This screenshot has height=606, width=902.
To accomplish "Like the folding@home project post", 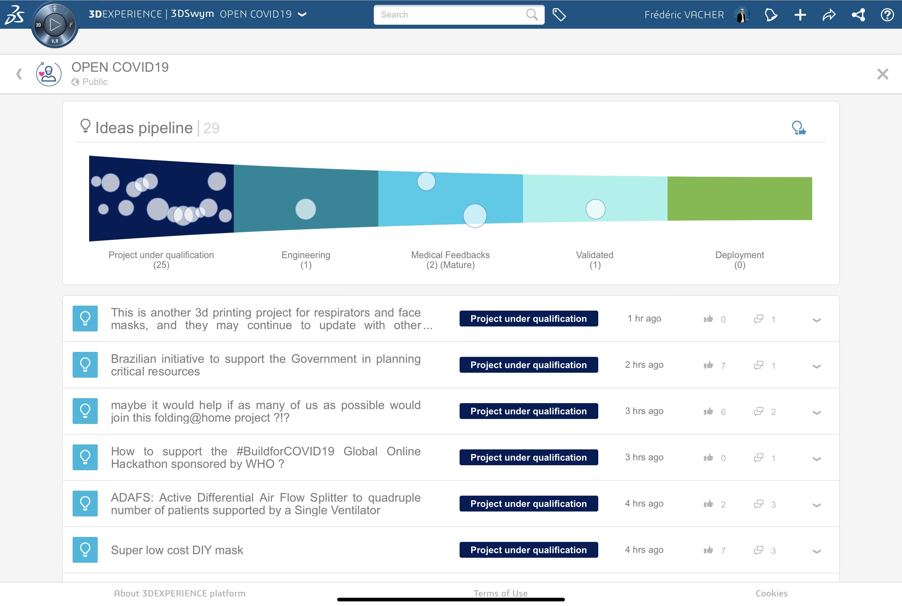I will click(x=708, y=410).
